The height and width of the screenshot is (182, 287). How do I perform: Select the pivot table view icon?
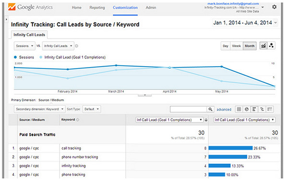tap(270, 109)
